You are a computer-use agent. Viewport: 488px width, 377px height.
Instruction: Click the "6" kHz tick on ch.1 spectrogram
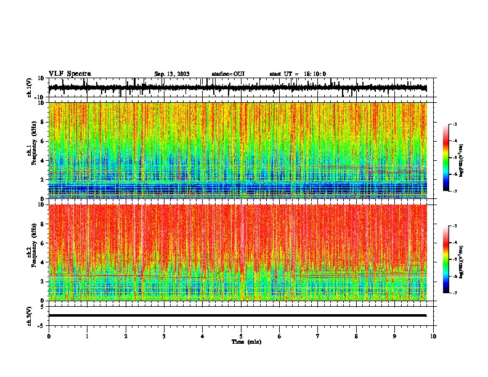43,141
